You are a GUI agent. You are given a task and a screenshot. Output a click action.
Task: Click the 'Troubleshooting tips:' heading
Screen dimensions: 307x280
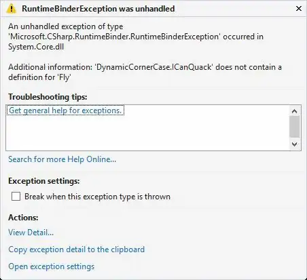tap(48, 97)
